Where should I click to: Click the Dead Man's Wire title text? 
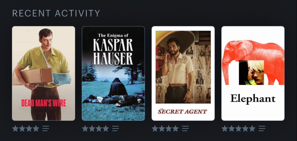[44, 103]
